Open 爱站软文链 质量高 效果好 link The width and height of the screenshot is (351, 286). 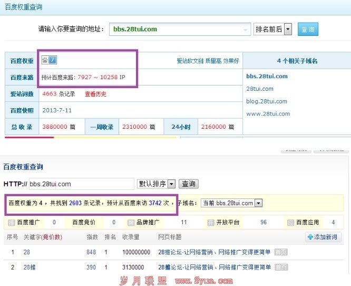(x=208, y=61)
